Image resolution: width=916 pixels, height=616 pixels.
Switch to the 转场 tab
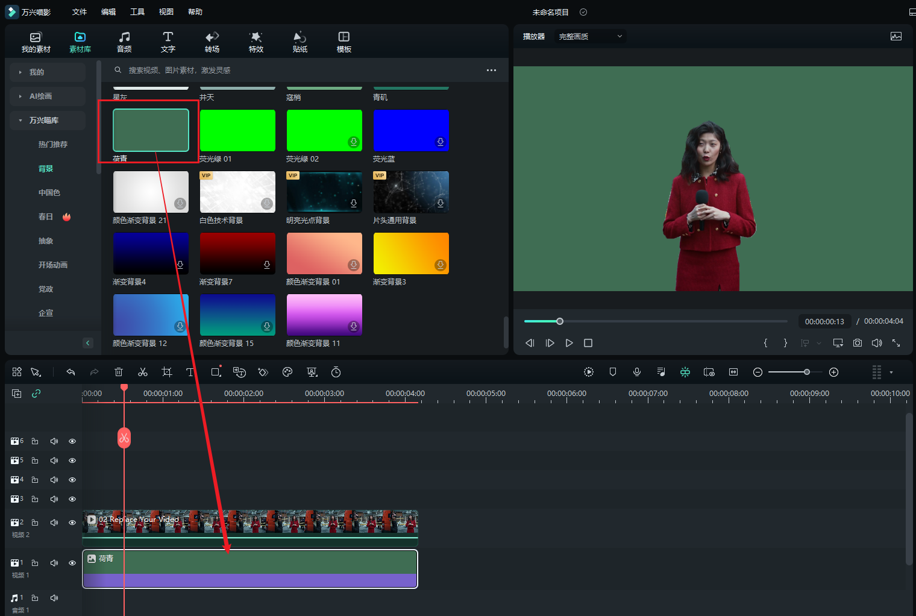(212, 42)
